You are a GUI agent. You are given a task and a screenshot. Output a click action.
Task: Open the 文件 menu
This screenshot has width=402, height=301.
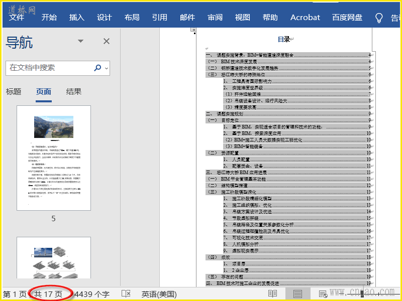(x=17, y=18)
